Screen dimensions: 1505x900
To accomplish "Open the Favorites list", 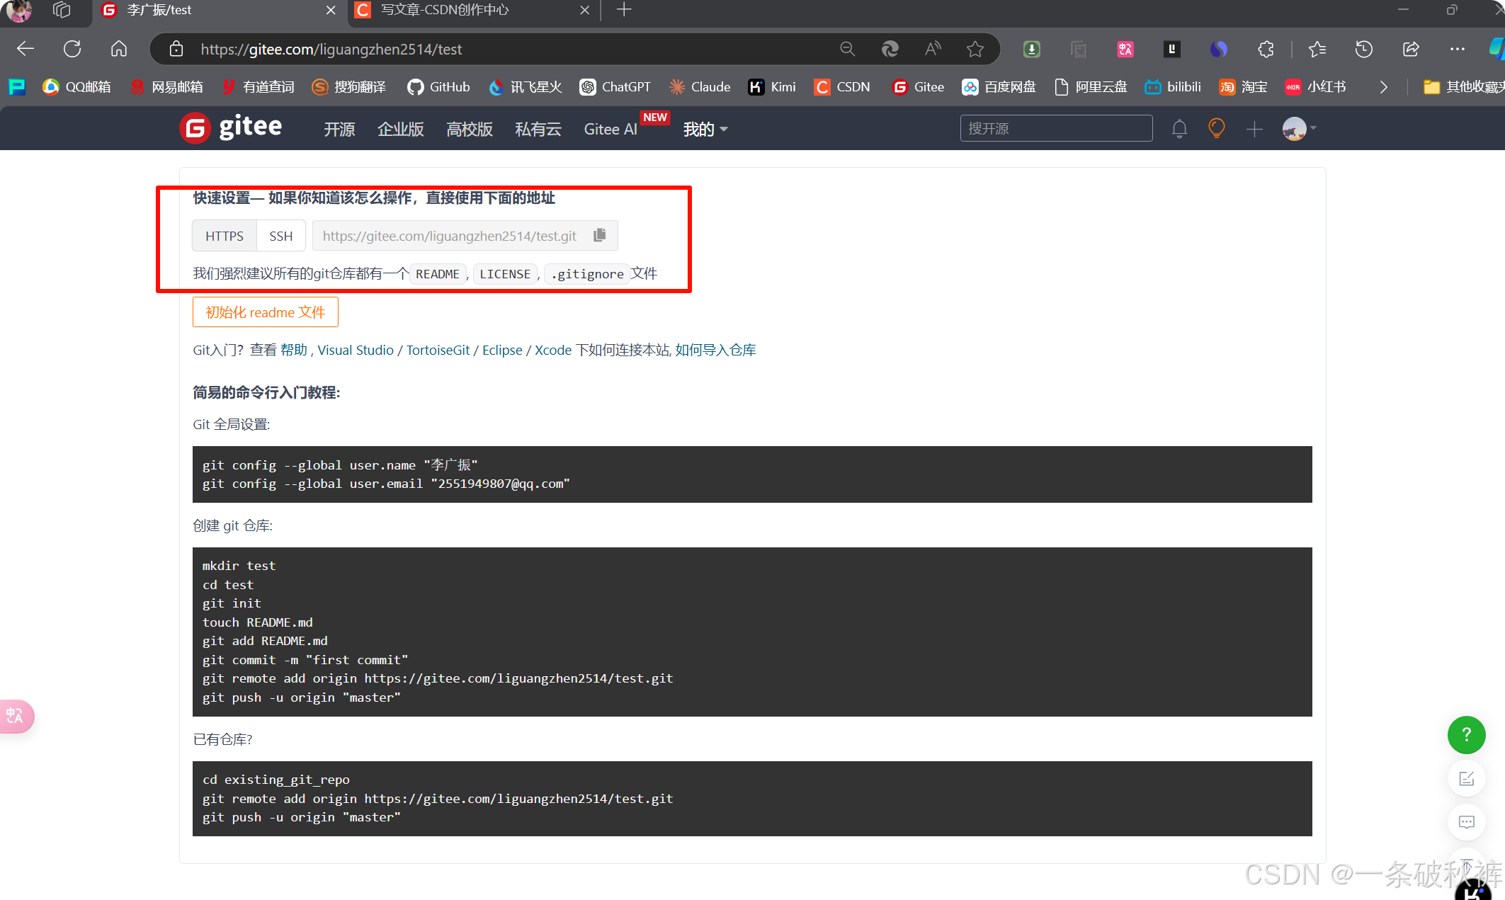I will click(x=1317, y=49).
